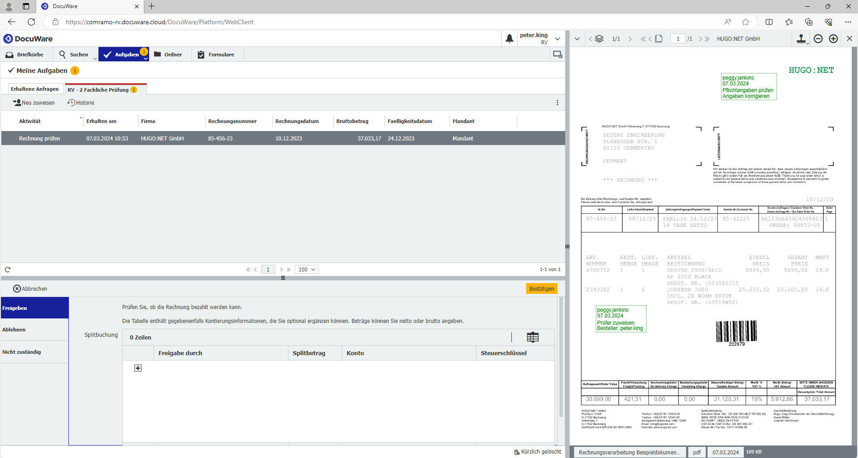Click the Bestätigen button
This screenshot has width=858, height=458.
click(541, 289)
